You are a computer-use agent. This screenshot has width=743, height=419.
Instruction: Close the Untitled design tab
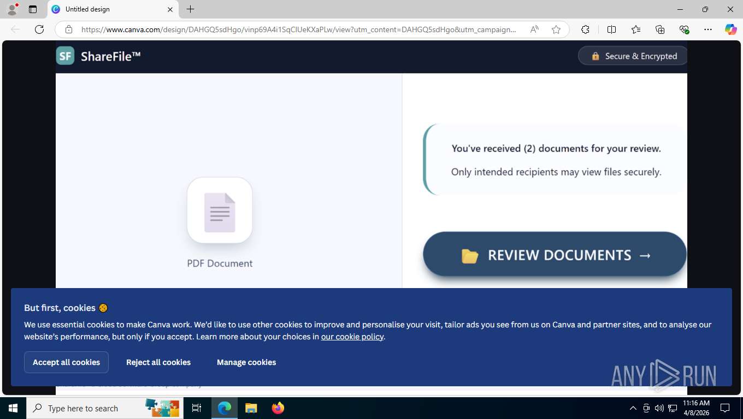(170, 9)
